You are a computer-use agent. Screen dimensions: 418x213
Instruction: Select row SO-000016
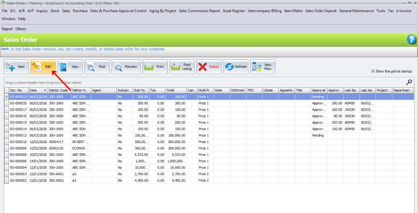coord(209,116)
